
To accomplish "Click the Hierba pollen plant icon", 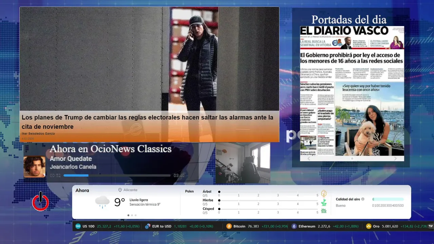I will 324,202.
